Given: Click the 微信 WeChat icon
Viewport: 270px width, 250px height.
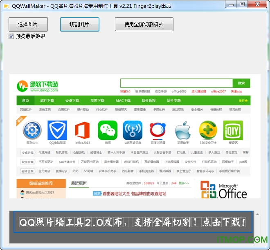Looking at the screenshot, I should [108, 130].
